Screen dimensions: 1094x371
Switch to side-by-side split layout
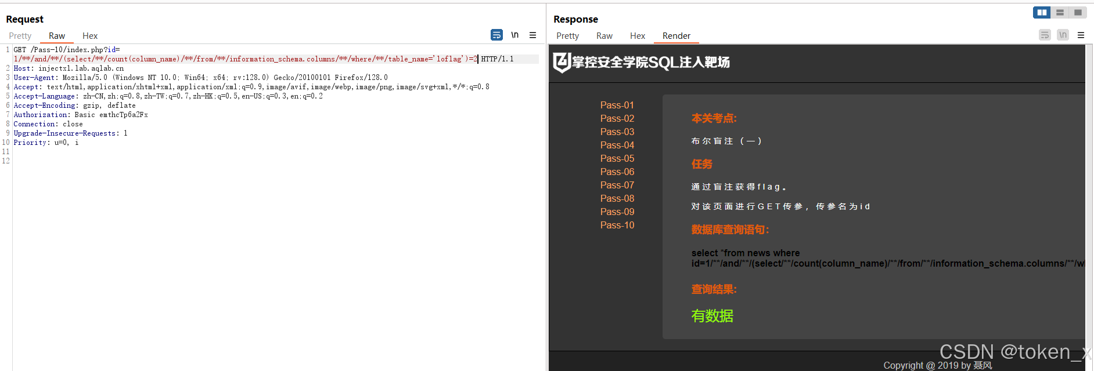tap(1042, 12)
